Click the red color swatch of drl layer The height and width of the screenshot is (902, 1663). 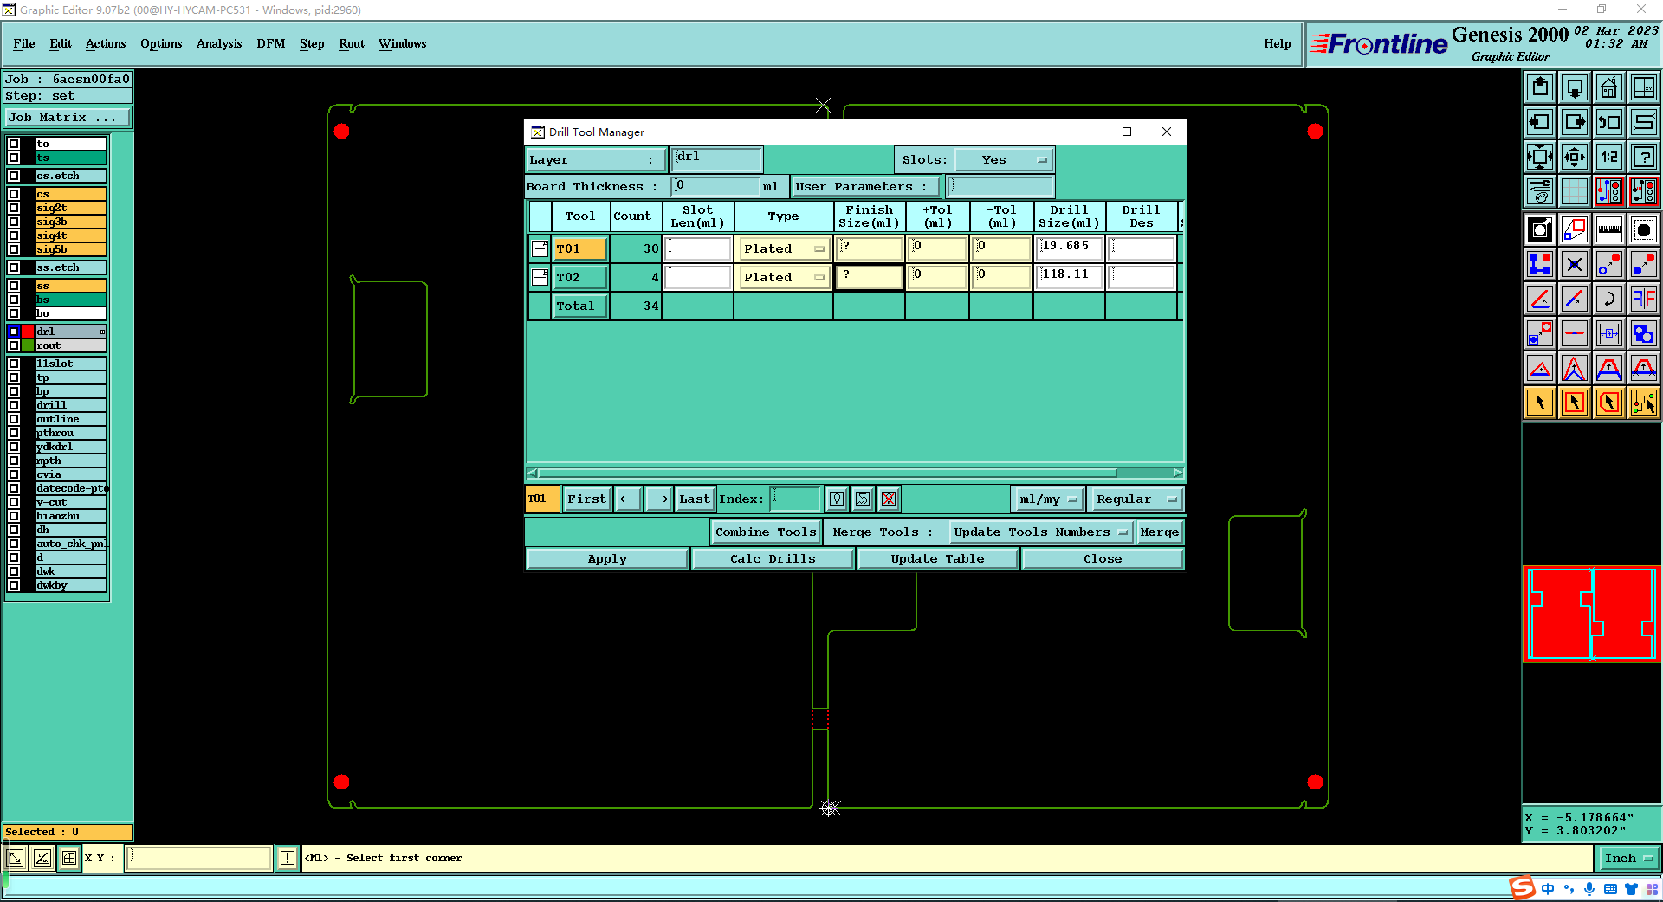coord(28,332)
